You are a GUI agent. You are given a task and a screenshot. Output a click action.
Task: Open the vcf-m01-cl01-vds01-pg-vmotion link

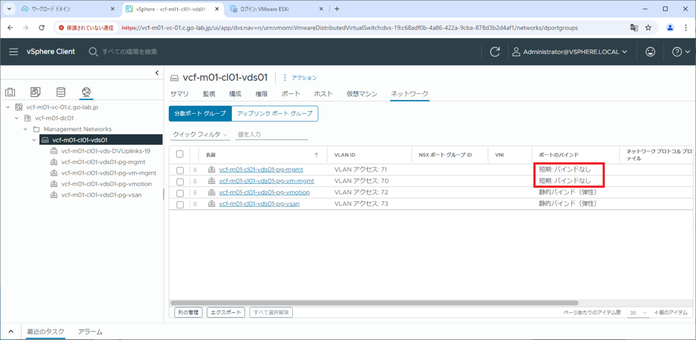(264, 192)
